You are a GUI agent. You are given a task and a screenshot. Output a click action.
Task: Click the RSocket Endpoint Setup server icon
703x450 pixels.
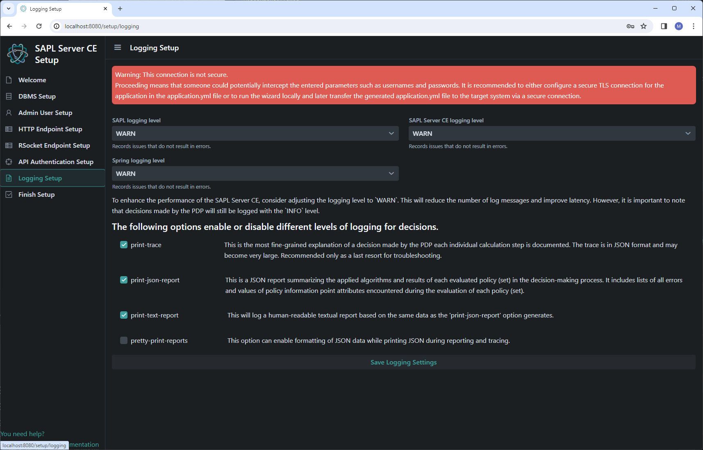pyautogui.click(x=9, y=145)
